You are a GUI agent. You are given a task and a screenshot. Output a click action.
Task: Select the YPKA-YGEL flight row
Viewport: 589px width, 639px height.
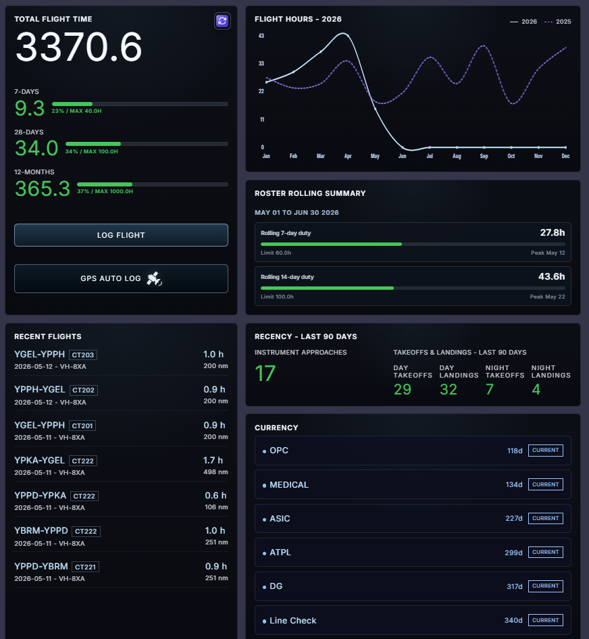121,466
